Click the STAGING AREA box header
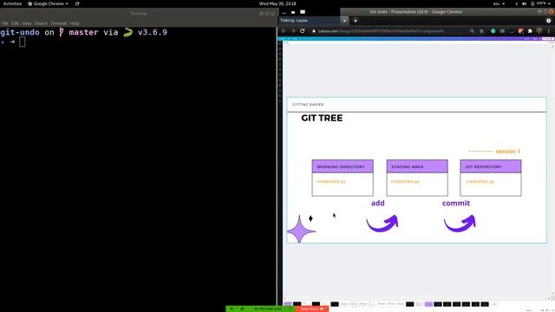Image resolution: width=555 pixels, height=312 pixels. point(417,166)
